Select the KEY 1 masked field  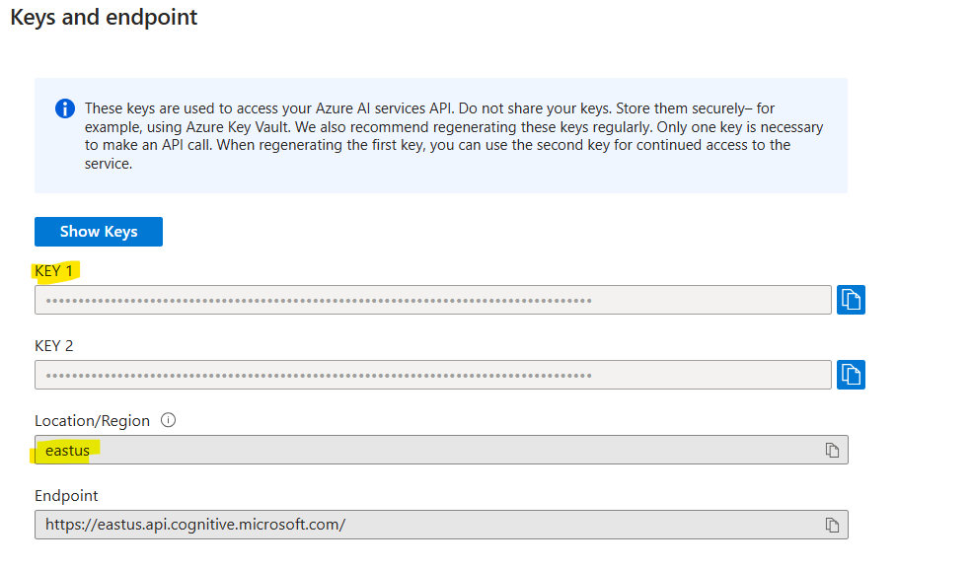click(x=432, y=300)
